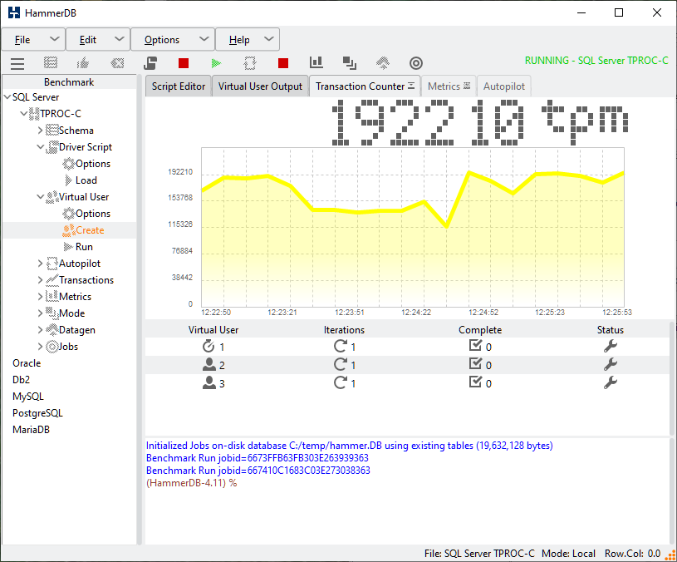
Task: Collapse the SQL Server tree node
Action: point(7,97)
